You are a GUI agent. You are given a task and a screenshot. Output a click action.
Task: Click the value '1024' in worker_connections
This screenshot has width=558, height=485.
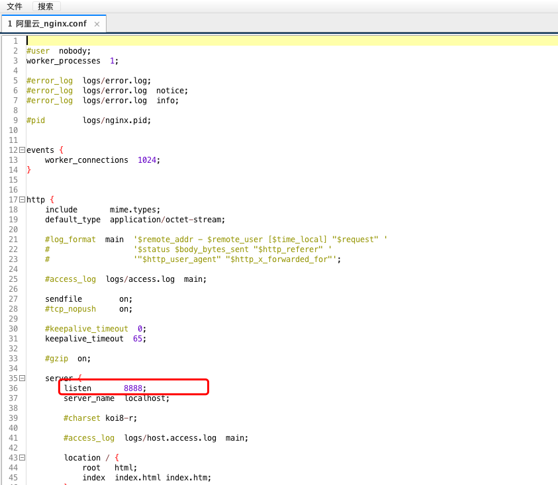pyautogui.click(x=147, y=160)
